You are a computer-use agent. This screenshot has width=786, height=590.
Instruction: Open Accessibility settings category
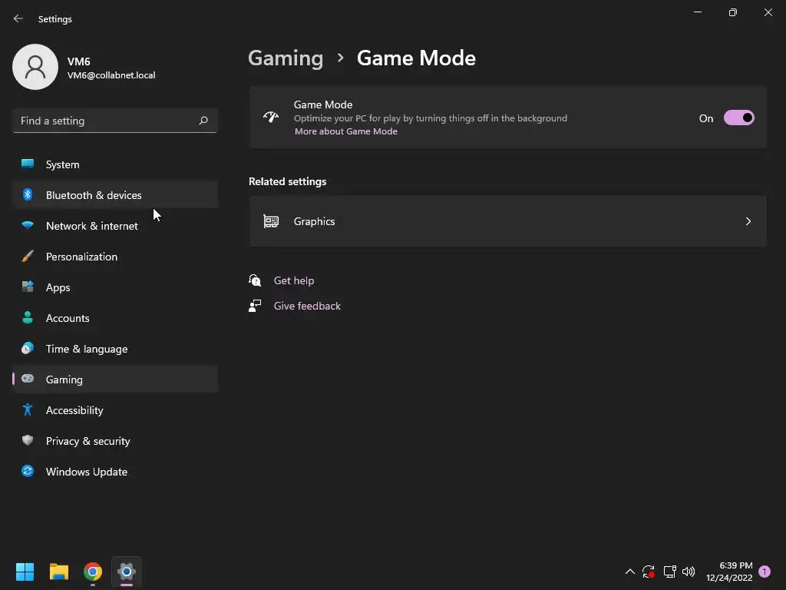(x=115, y=410)
